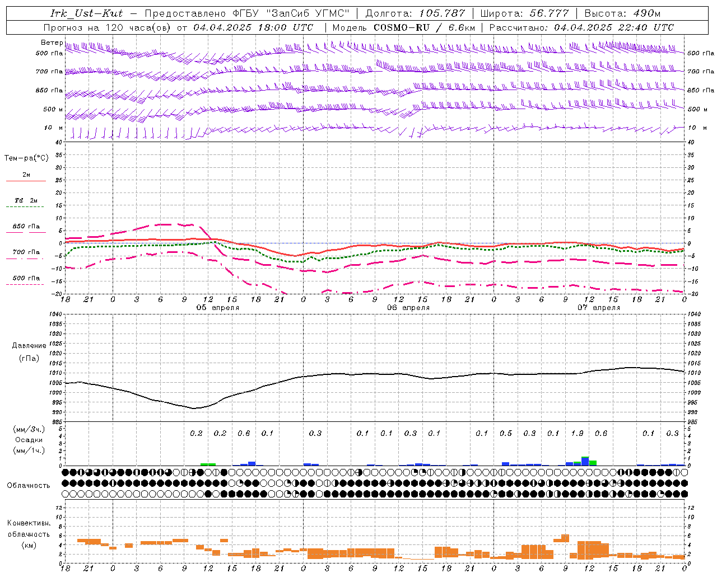Click the longitude value Долгота: 105.787
Image resolution: width=717 pixels, height=573 pixels.
[x=415, y=13]
